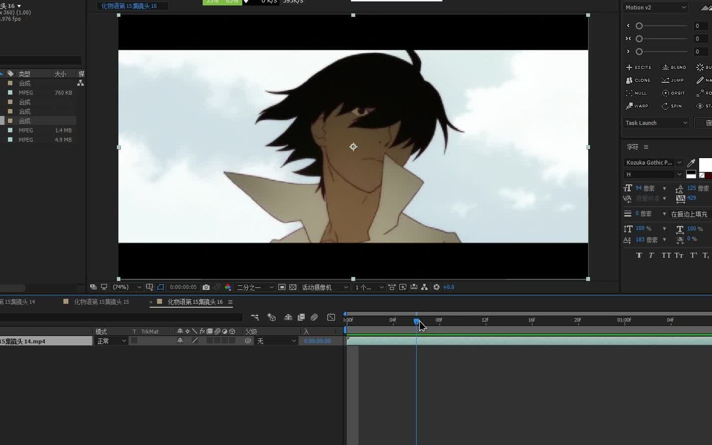The width and height of the screenshot is (712, 445).
Task: Close the 化物语第15集镜头 16 timeline tab
Action: [151, 302]
